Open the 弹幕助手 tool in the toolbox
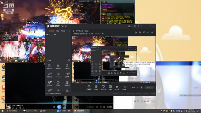 49,67
